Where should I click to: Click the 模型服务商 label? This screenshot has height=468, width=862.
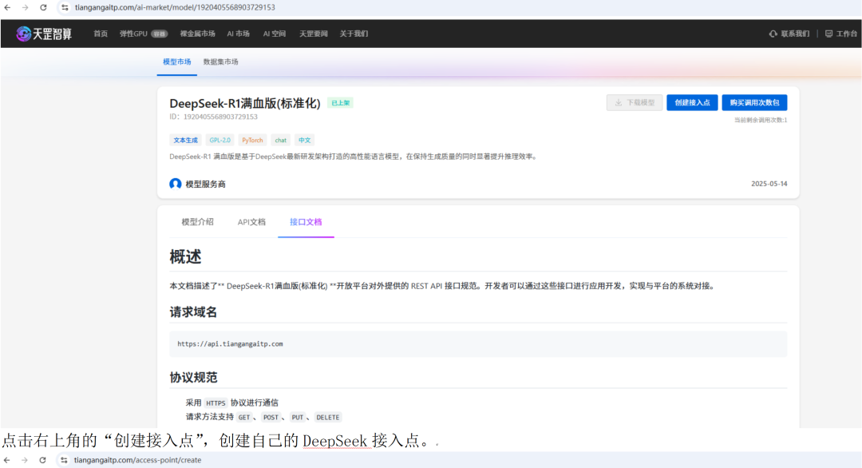coord(205,184)
